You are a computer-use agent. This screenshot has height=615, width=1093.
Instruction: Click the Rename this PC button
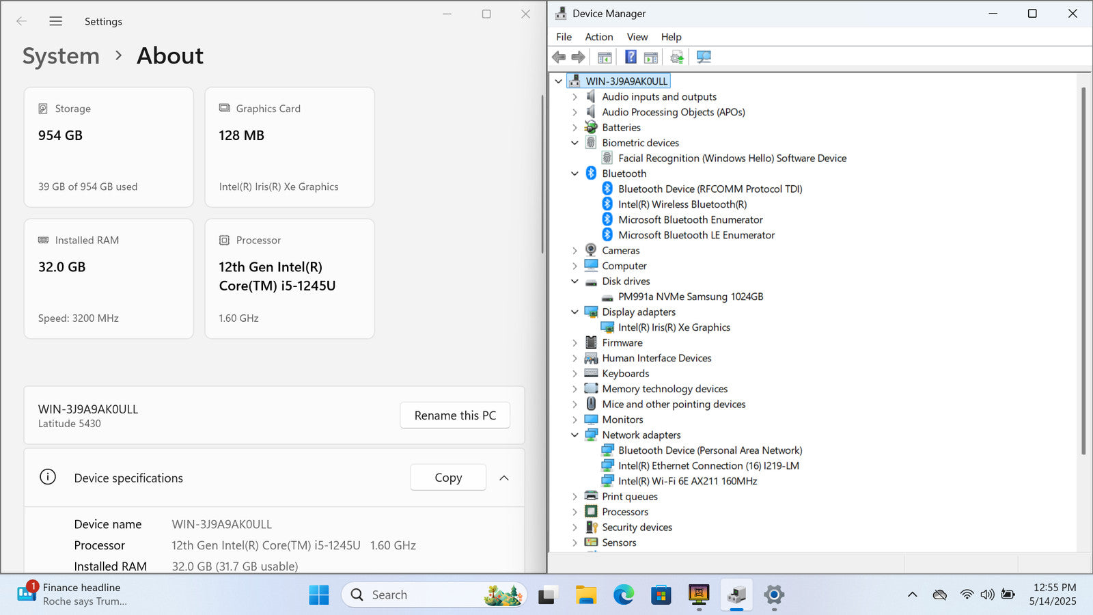455,415
